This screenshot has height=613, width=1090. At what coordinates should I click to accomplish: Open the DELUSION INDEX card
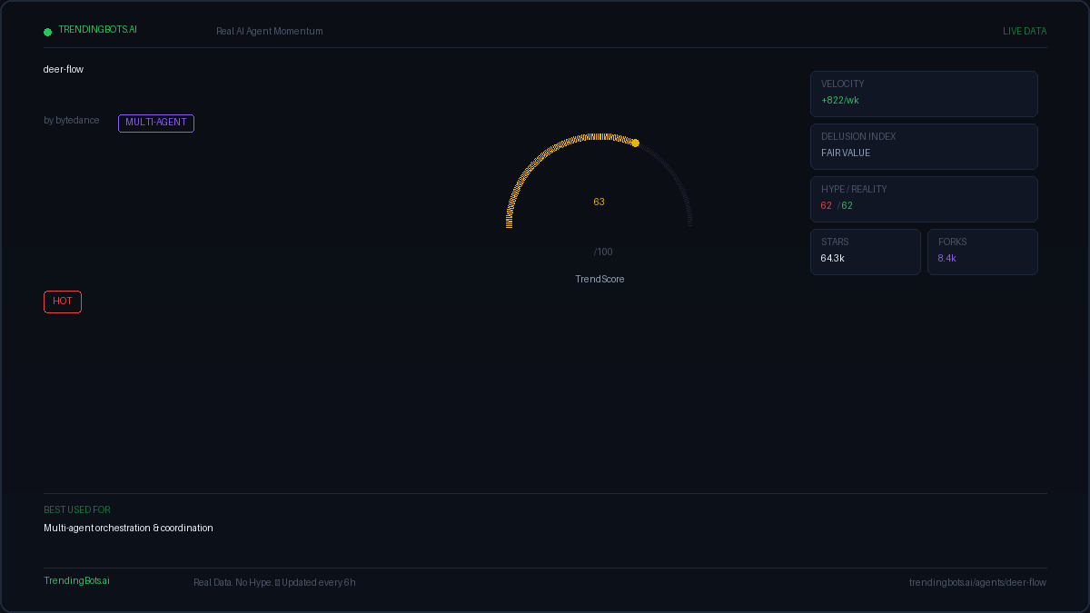(x=924, y=146)
